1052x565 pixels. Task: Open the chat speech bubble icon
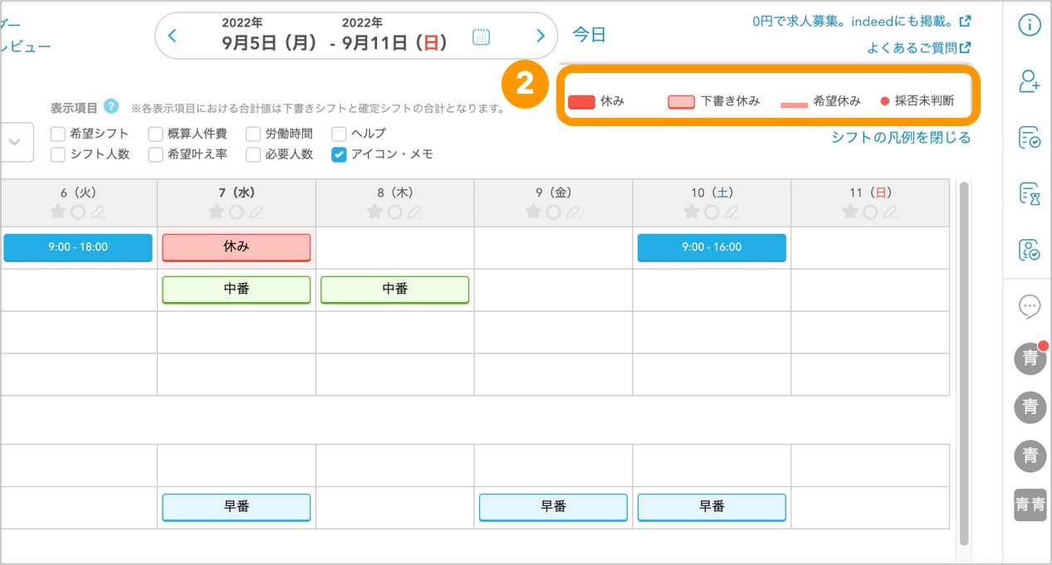[x=1030, y=306]
